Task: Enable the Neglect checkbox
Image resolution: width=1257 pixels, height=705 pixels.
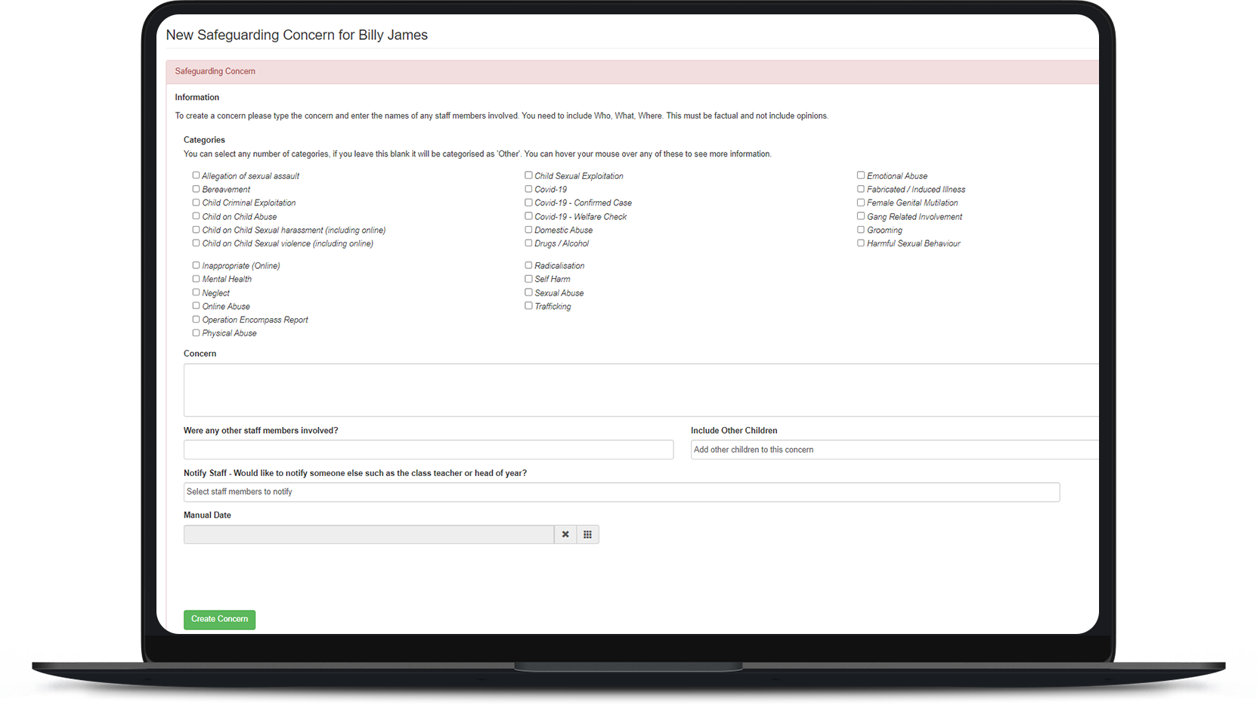Action: pos(196,292)
